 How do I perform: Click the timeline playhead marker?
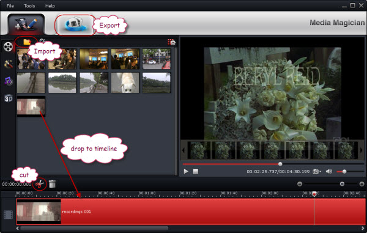[x=314, y=194]
